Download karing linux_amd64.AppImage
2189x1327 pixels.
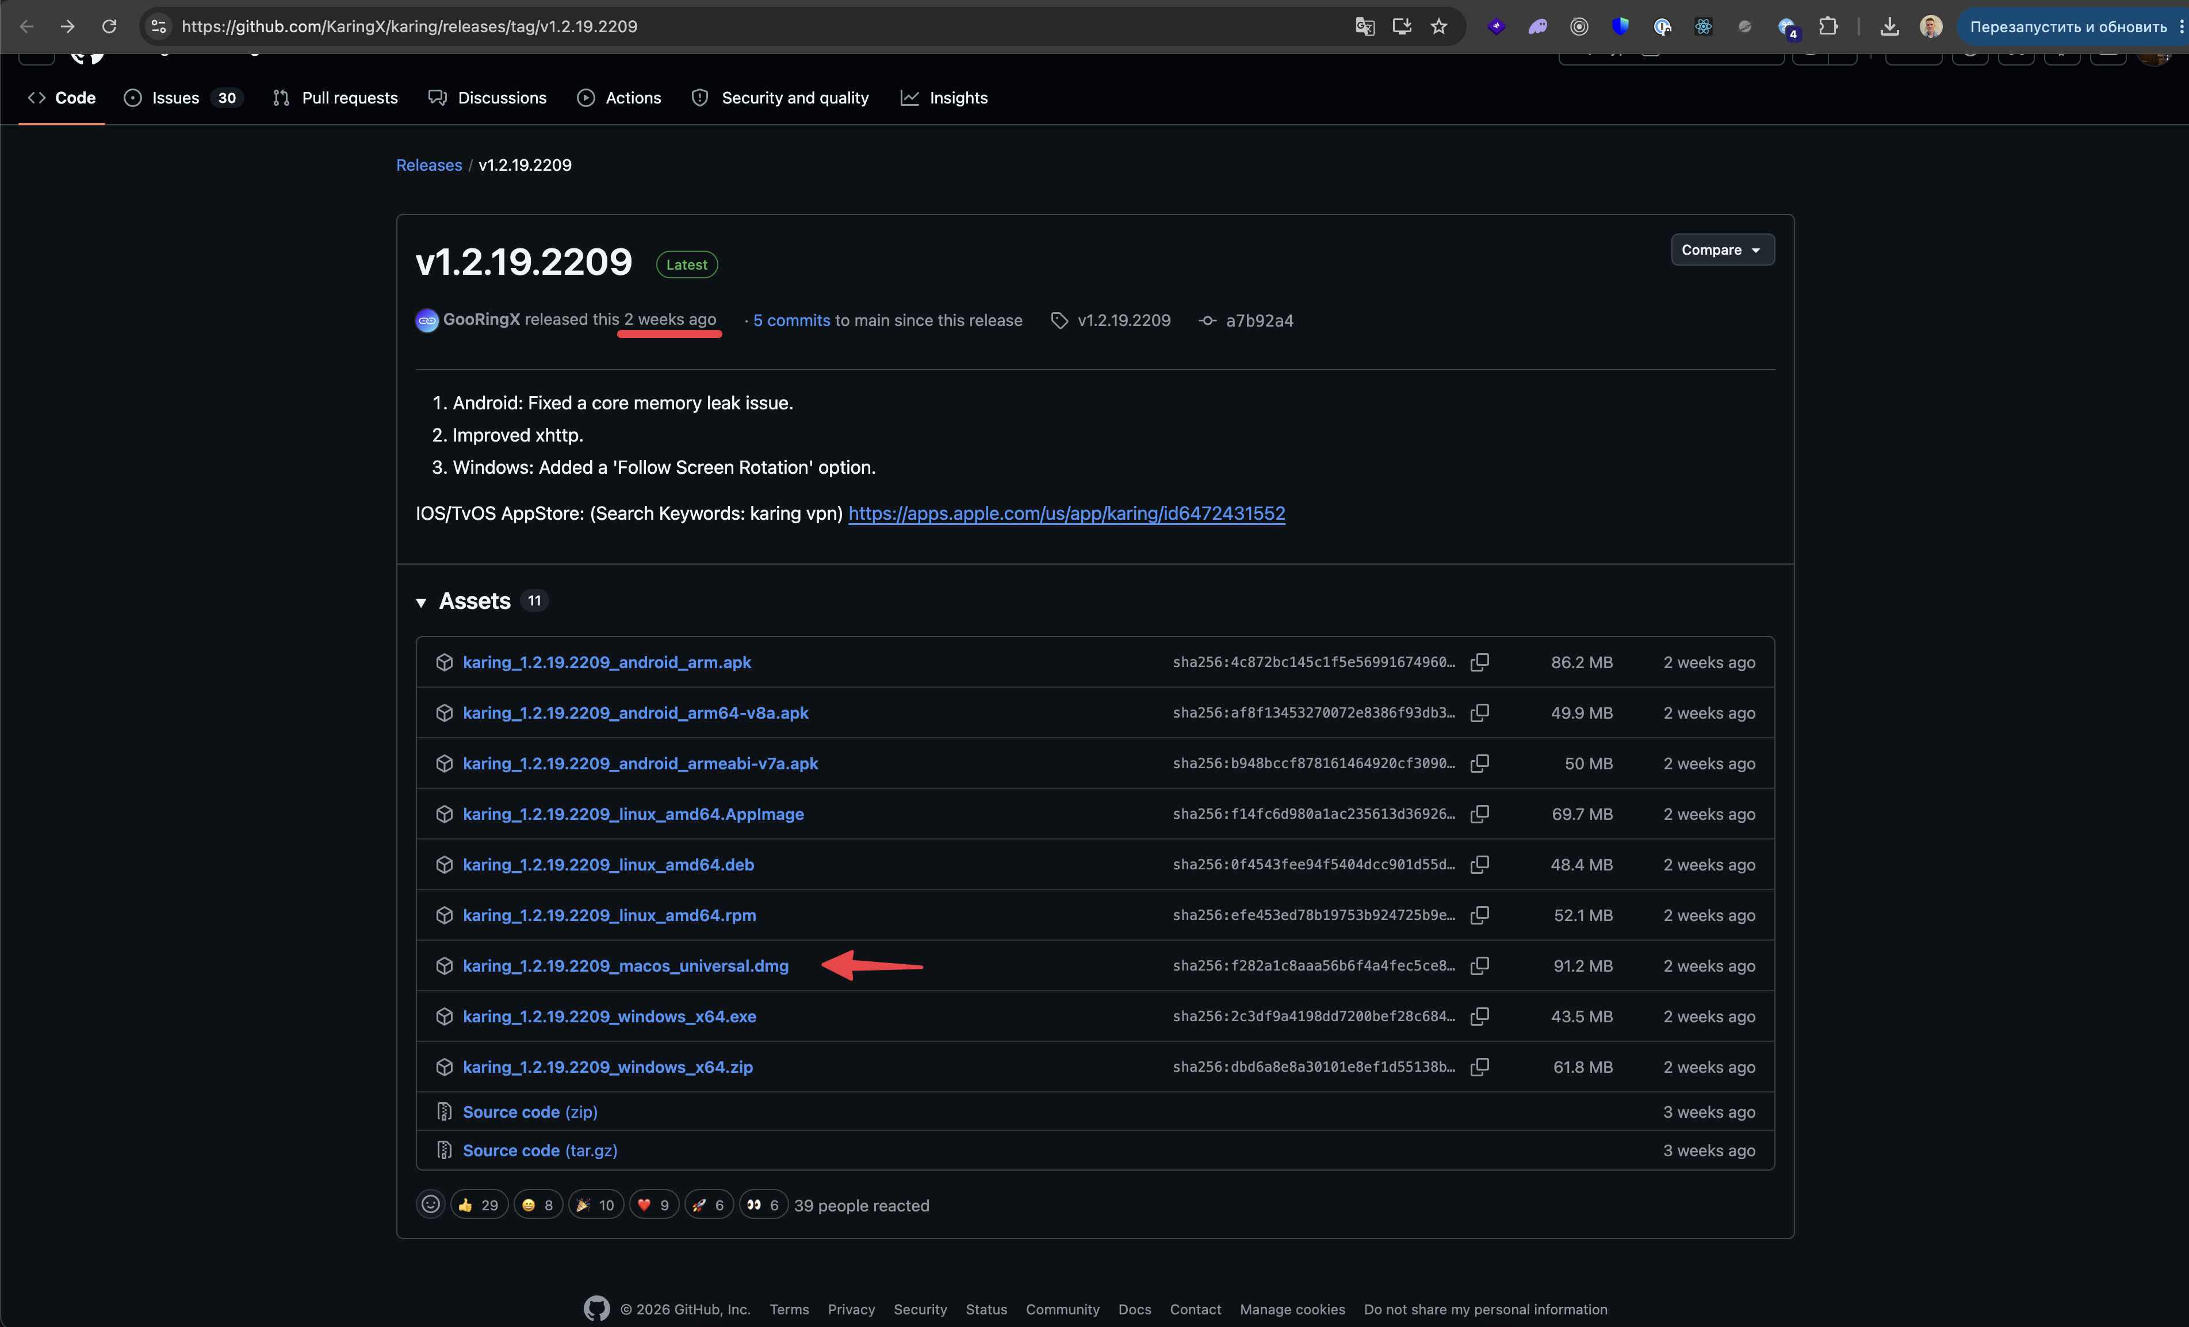point(633,814)
